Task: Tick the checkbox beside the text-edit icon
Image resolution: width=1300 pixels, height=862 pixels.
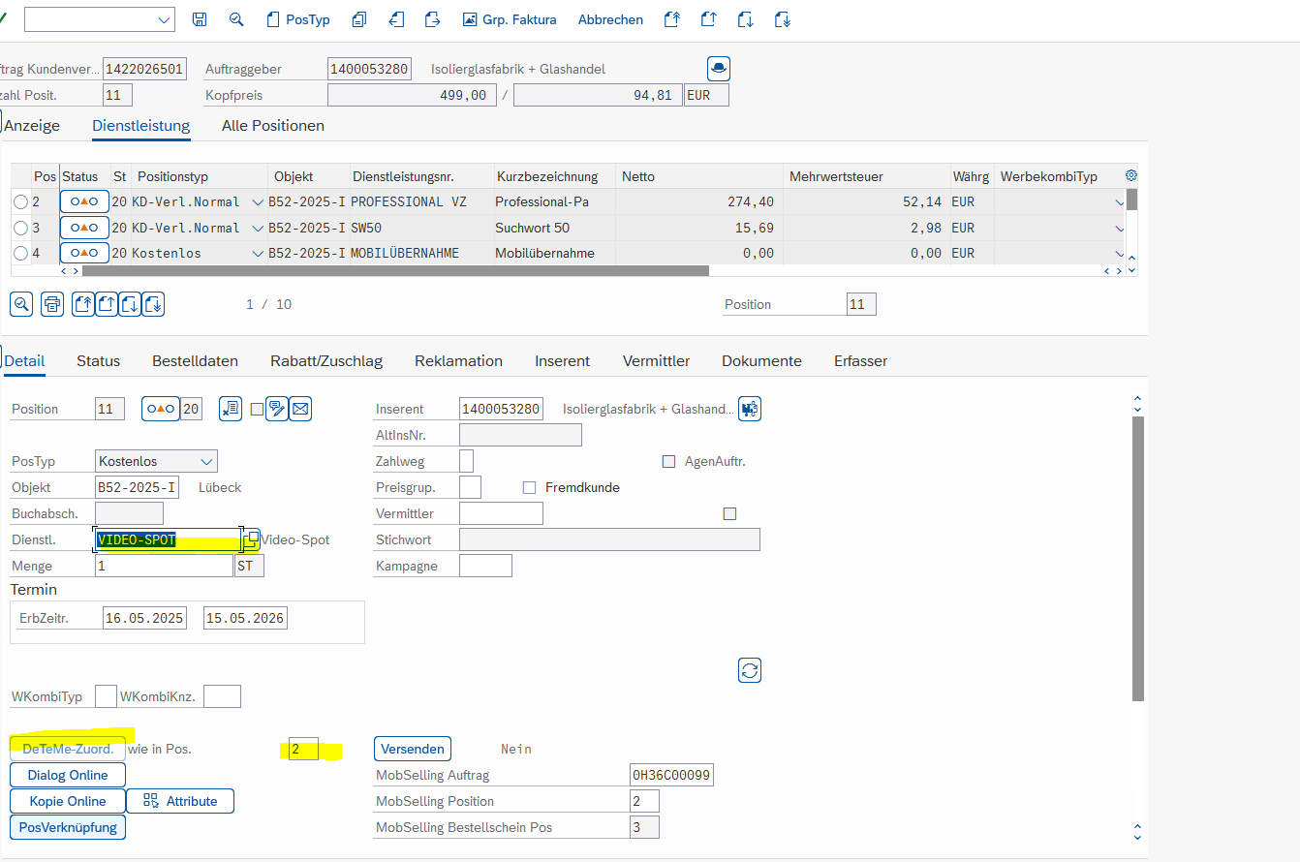Action: coord(257,409)
